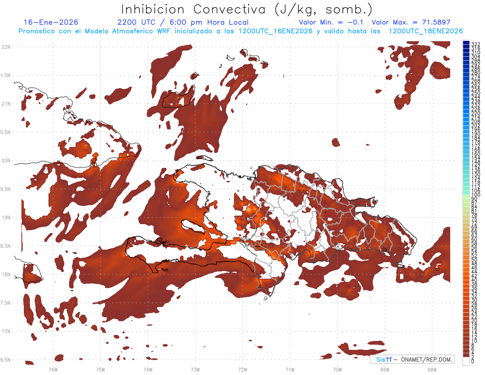Click the "0.5N" latitude label
This screenshot has width=485, height=375.
pos(5,132)
